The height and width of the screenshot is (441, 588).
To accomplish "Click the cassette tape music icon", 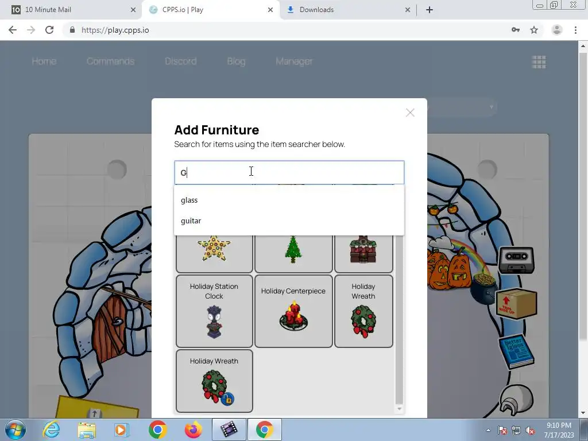I will tap(516, 260).
